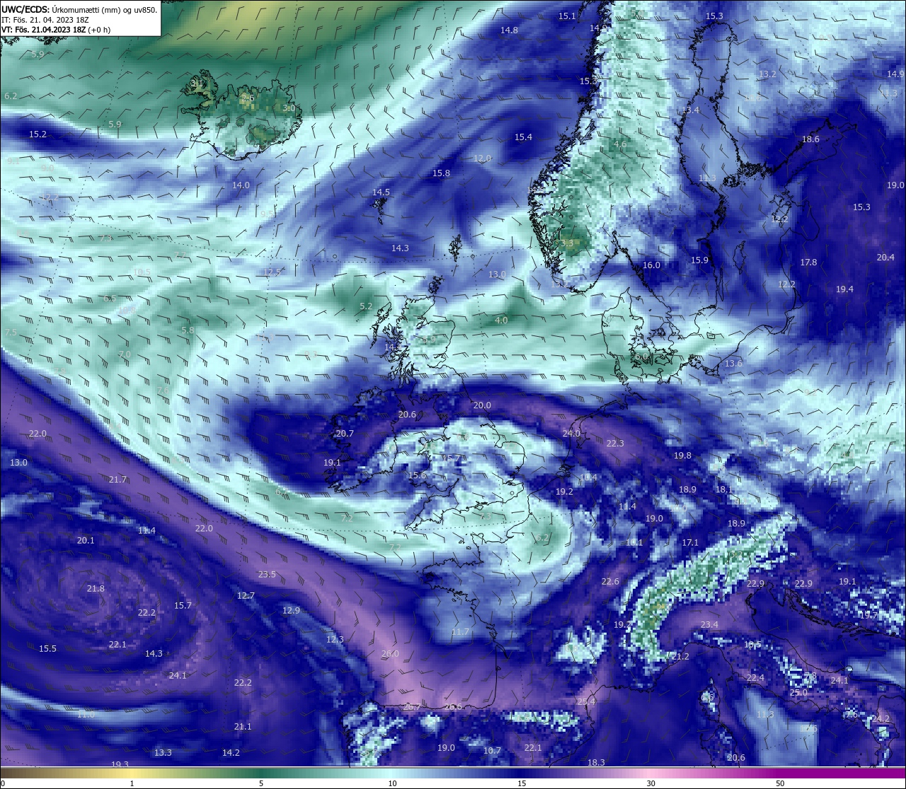Viewport: 906px width, 789px height.
Task: Click the UWC/ECDS Úrkomumætti map title
Action: click(79, 9)
